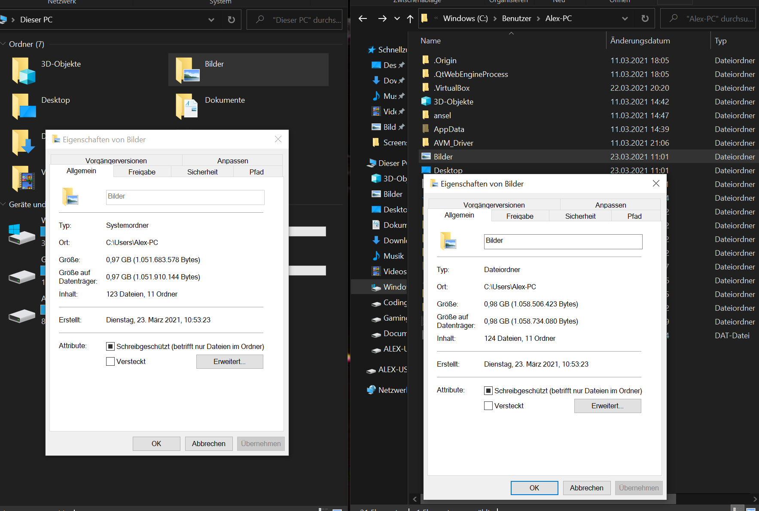Image resolution: width=759 pixels, height=511 pixels.
Task: Go forward in right Explorer window
Action: [382, 18]
